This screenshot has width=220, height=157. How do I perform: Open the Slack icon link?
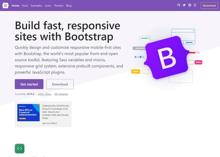(x=190, y=5)
